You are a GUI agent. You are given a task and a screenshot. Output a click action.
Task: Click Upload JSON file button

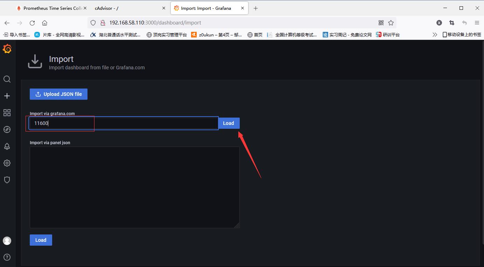pyautogui.click(x=58, y=94)
